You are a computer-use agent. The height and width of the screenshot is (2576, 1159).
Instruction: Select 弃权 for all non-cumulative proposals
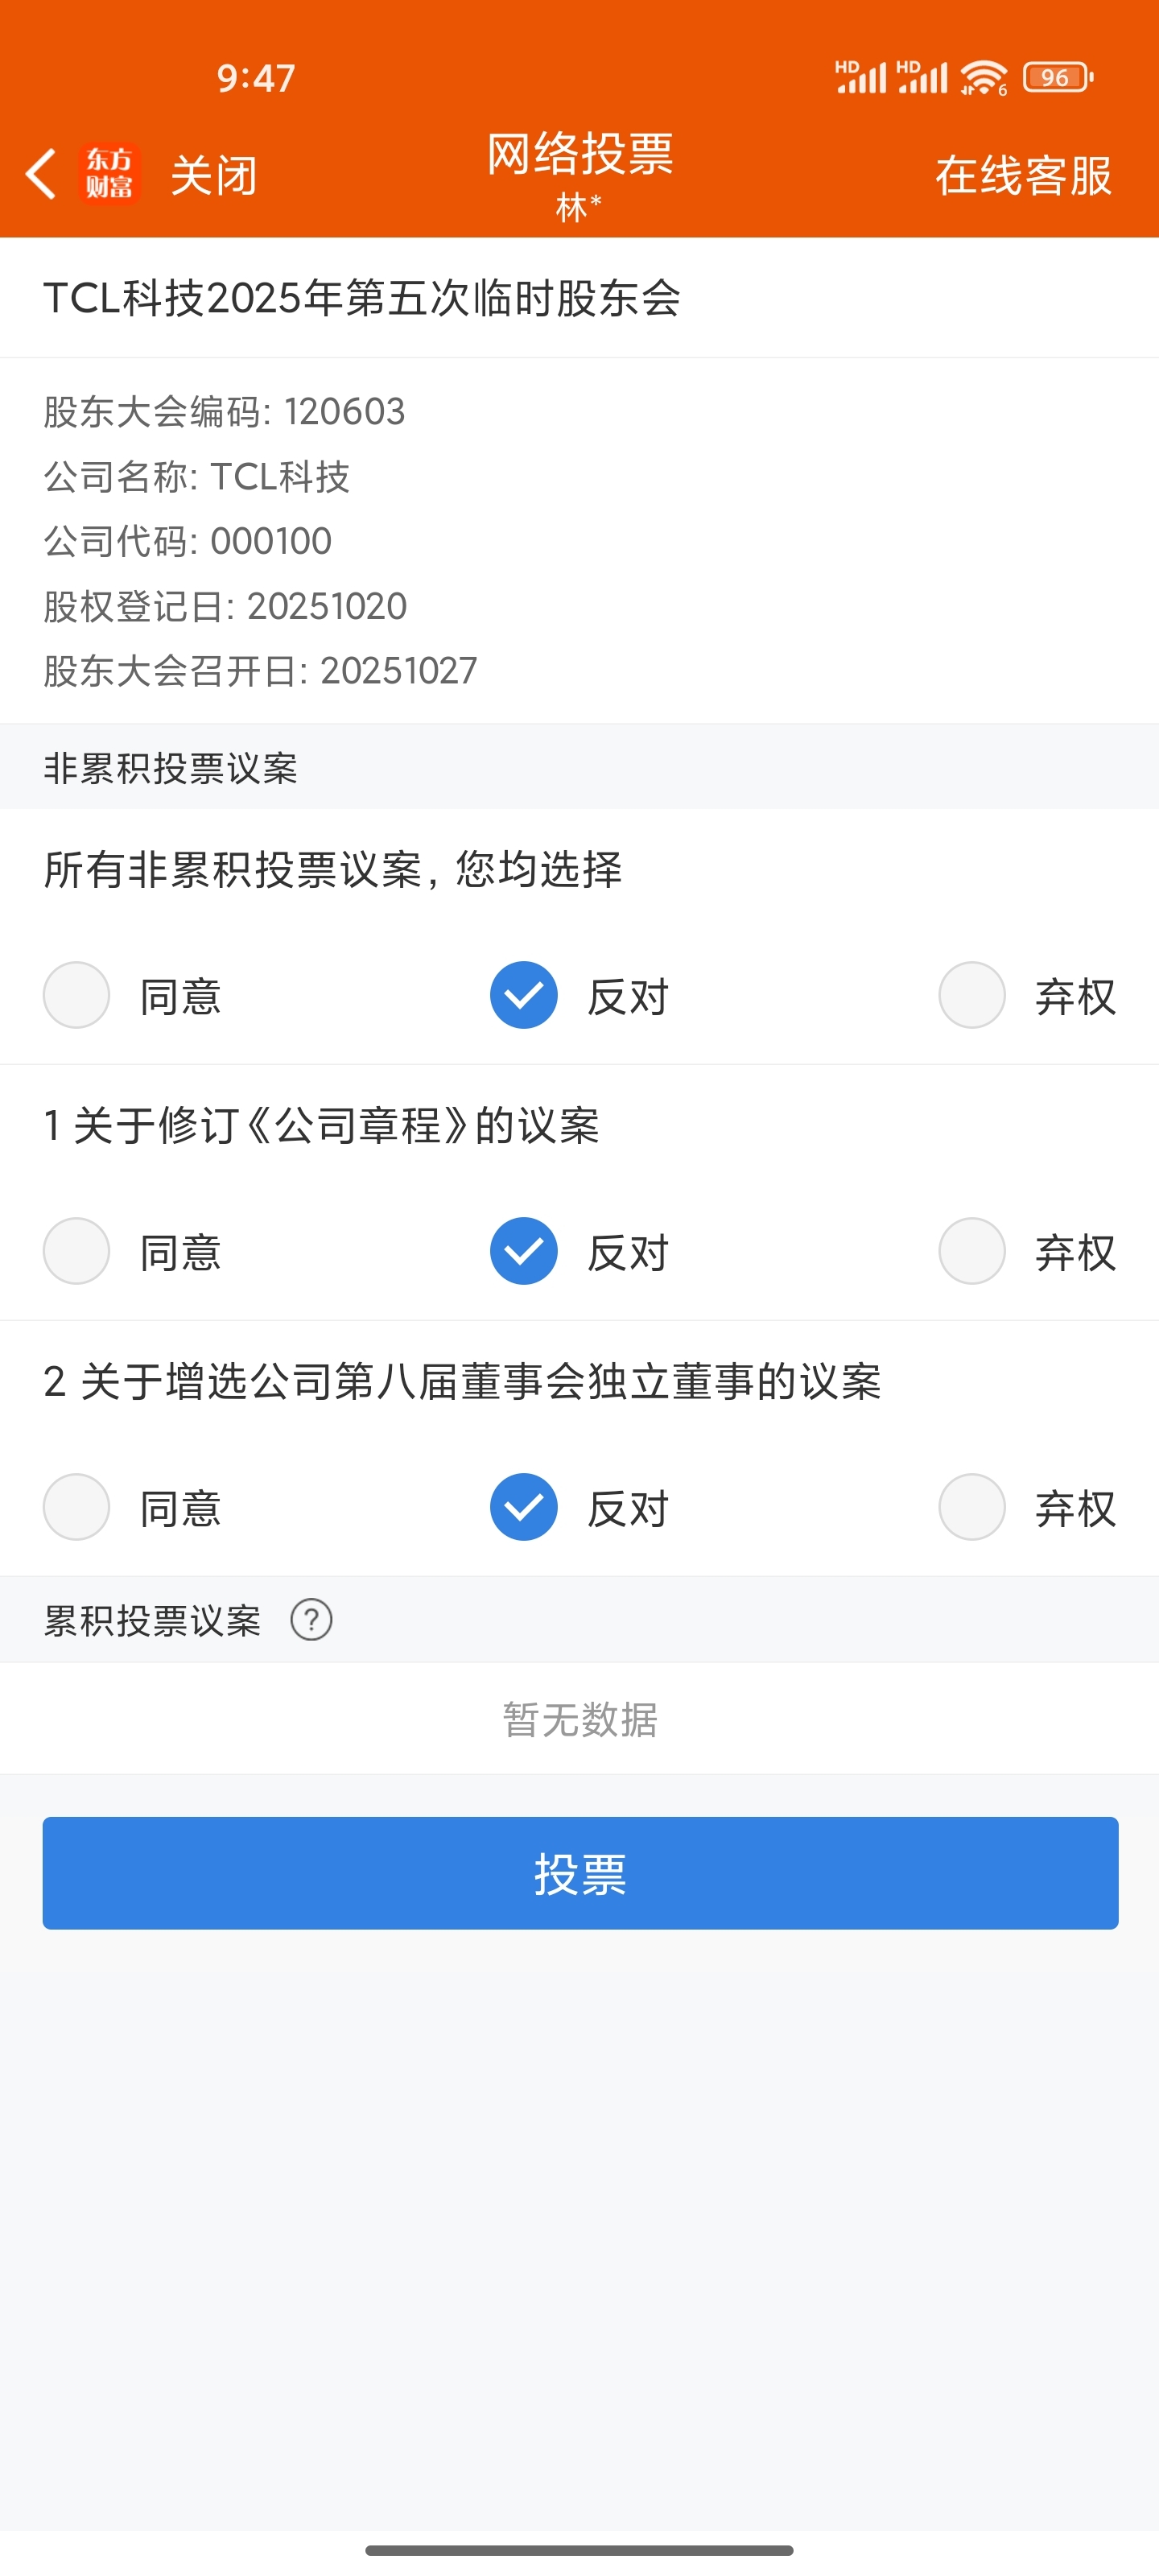click(972, 995)
